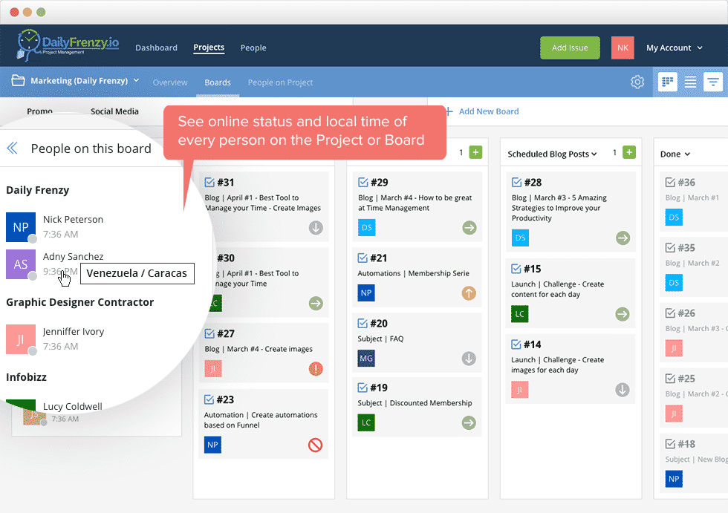
Task: Click MG assignee avatar on issue #20
Action: point(366,358)
